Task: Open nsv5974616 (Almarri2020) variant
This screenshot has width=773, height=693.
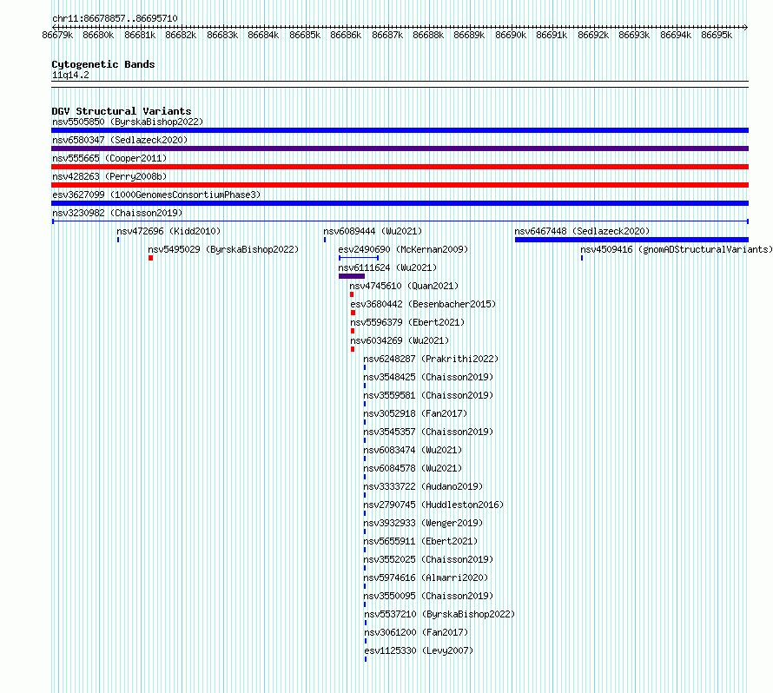Action: click(426, 577)
